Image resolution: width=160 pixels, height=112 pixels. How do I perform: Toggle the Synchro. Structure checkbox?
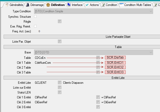pyautogui.click(x=36, y=16)
